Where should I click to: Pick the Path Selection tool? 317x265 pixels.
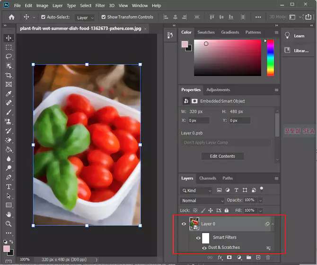pos(9,196)
